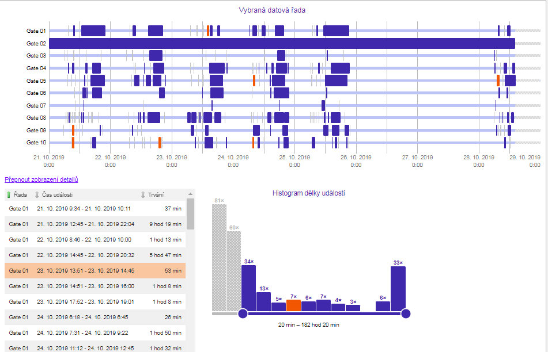Select the row with duration 9 hod 19 min
This screenshot has width=548, height=352.
pyautogui.click(x=92, y=224)
